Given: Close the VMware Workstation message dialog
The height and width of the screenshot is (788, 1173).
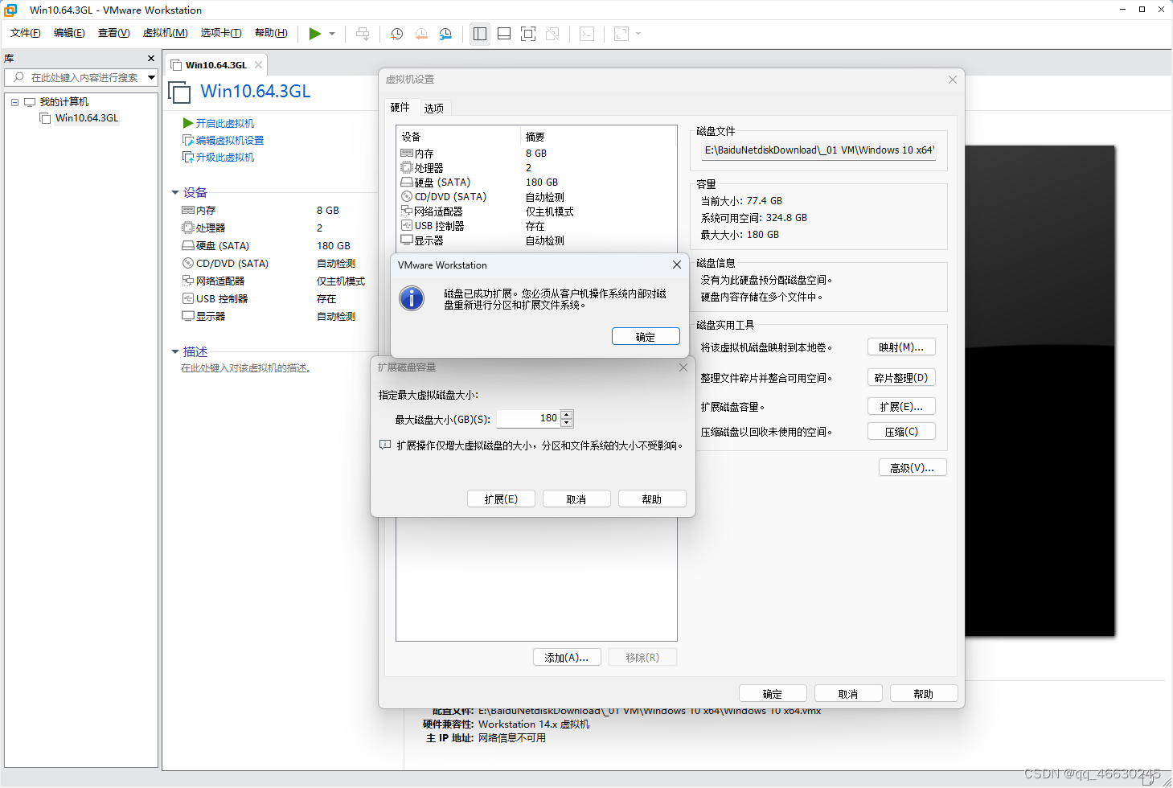Looking at the screenshot, I should (677, 265).
